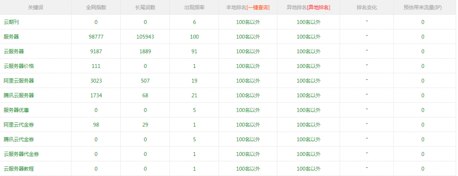The image size is (458, 176).
Task: Click index value 9187
Action: tap(96, 51)
